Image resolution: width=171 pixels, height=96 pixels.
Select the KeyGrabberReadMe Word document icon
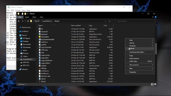[x=40, y=39]
